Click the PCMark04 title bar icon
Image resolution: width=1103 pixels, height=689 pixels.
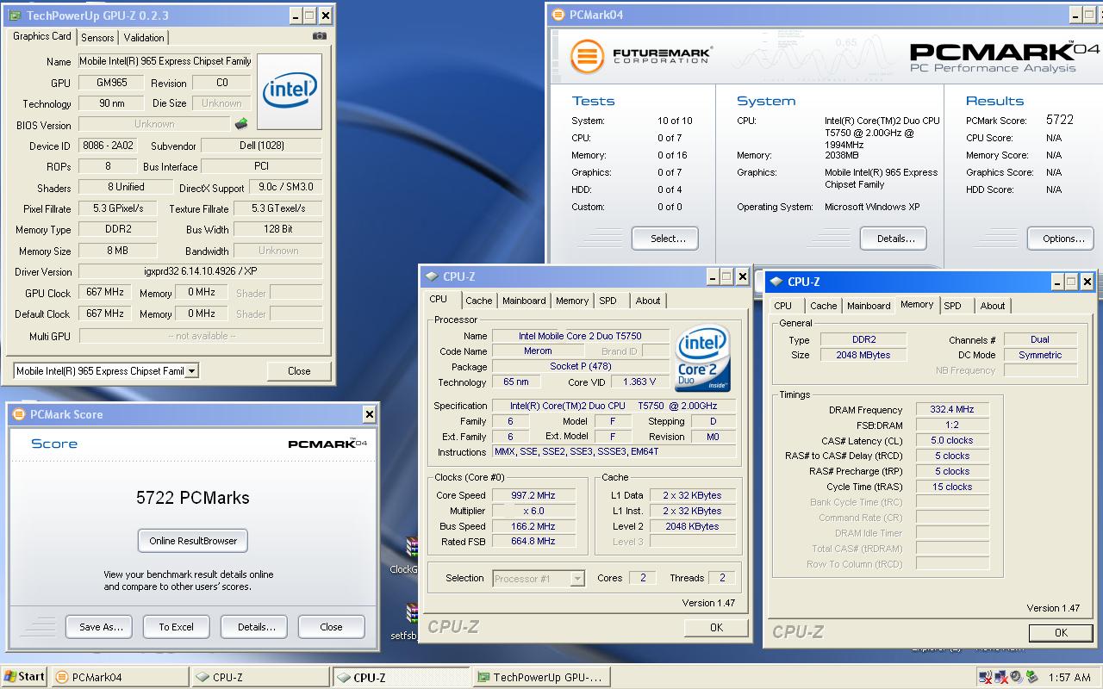point(558,15)
